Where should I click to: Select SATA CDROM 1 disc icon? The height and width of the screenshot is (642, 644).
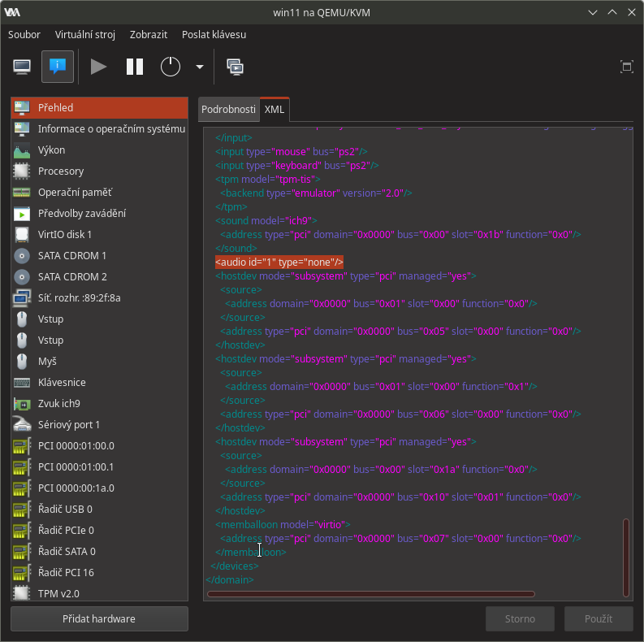click(x=22, y=256)
